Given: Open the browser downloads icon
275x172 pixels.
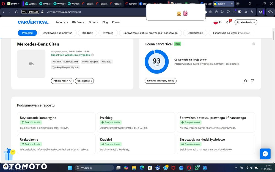Looking at the screenshot, I should tap(234, 12).
